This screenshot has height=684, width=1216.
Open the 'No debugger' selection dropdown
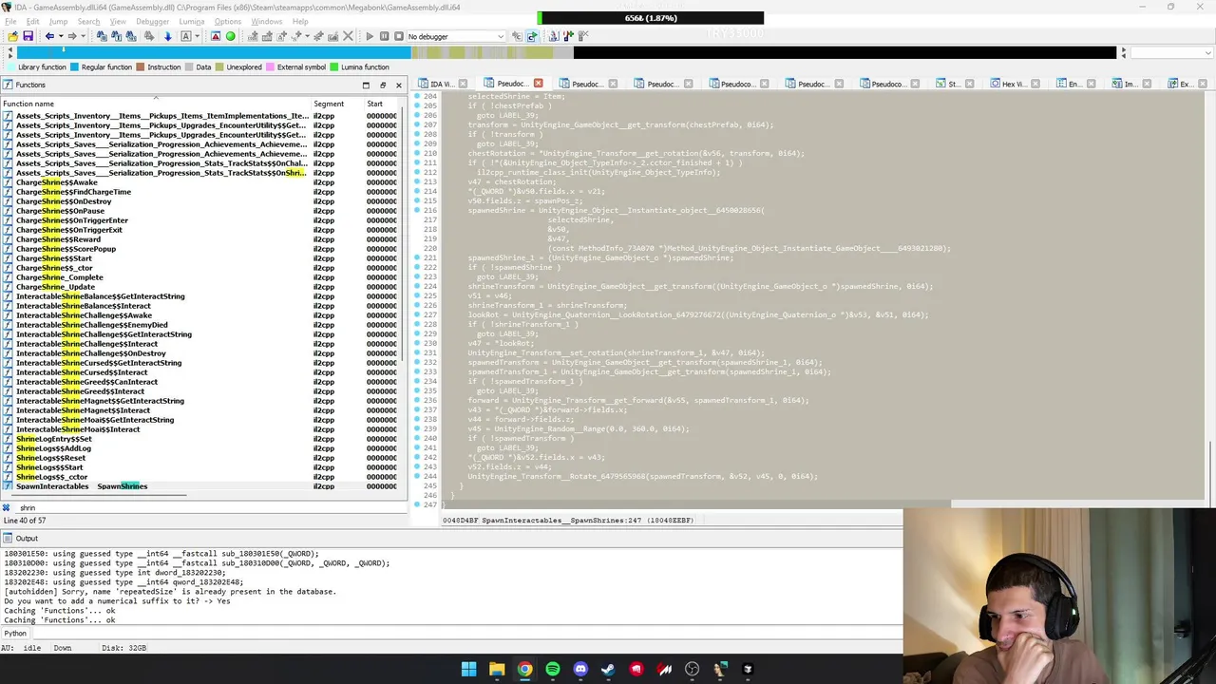pos(455,36)
